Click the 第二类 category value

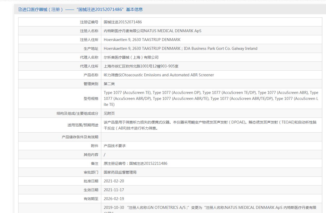pos(109,84)
